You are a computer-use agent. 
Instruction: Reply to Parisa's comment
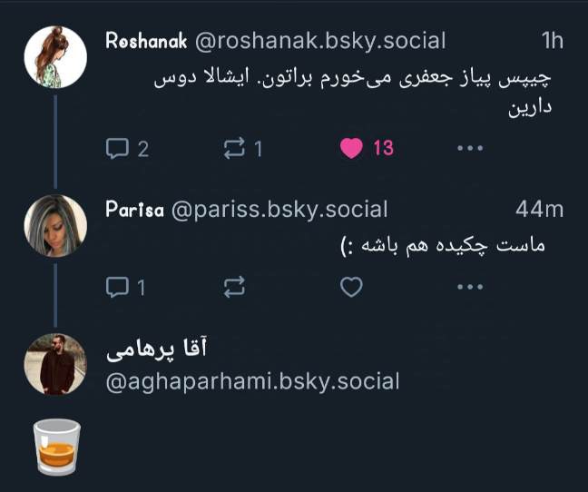coord(117,288)
